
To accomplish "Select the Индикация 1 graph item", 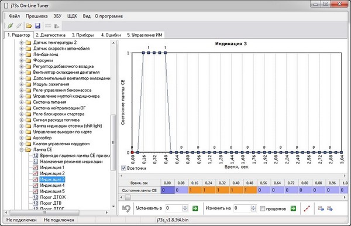I will pos(52,167).
